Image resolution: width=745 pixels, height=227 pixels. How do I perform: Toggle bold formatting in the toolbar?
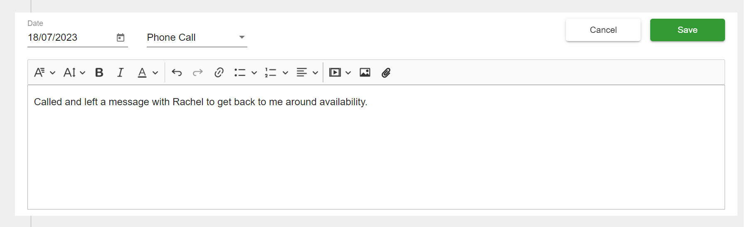point(99,73)
